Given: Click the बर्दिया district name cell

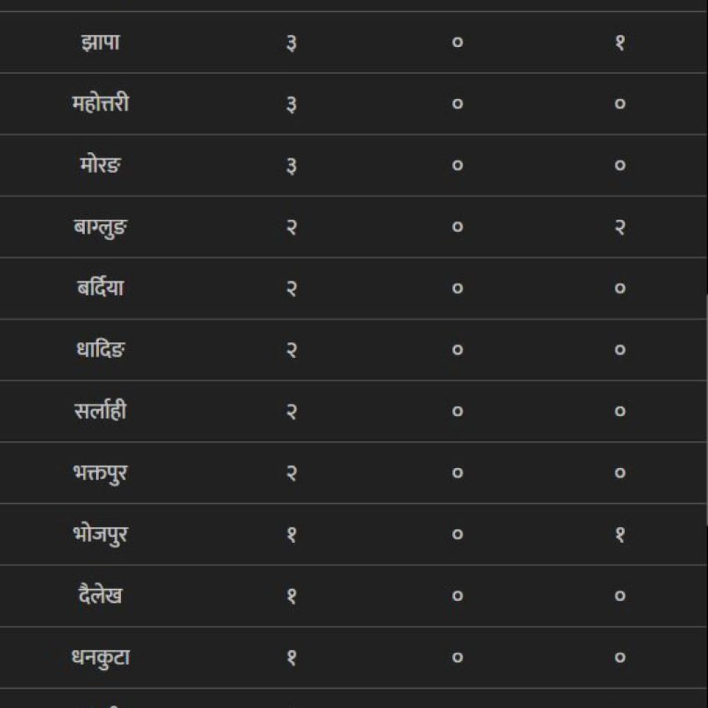Looking at the screenshot, I should (100, 288).
